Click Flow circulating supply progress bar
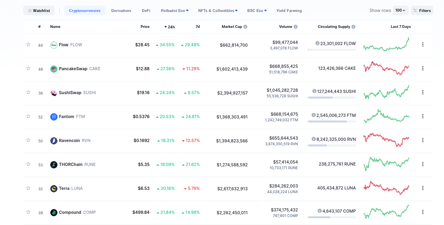Image resolution: width=444 pixels, height=225 pixels. coord(332,50)
